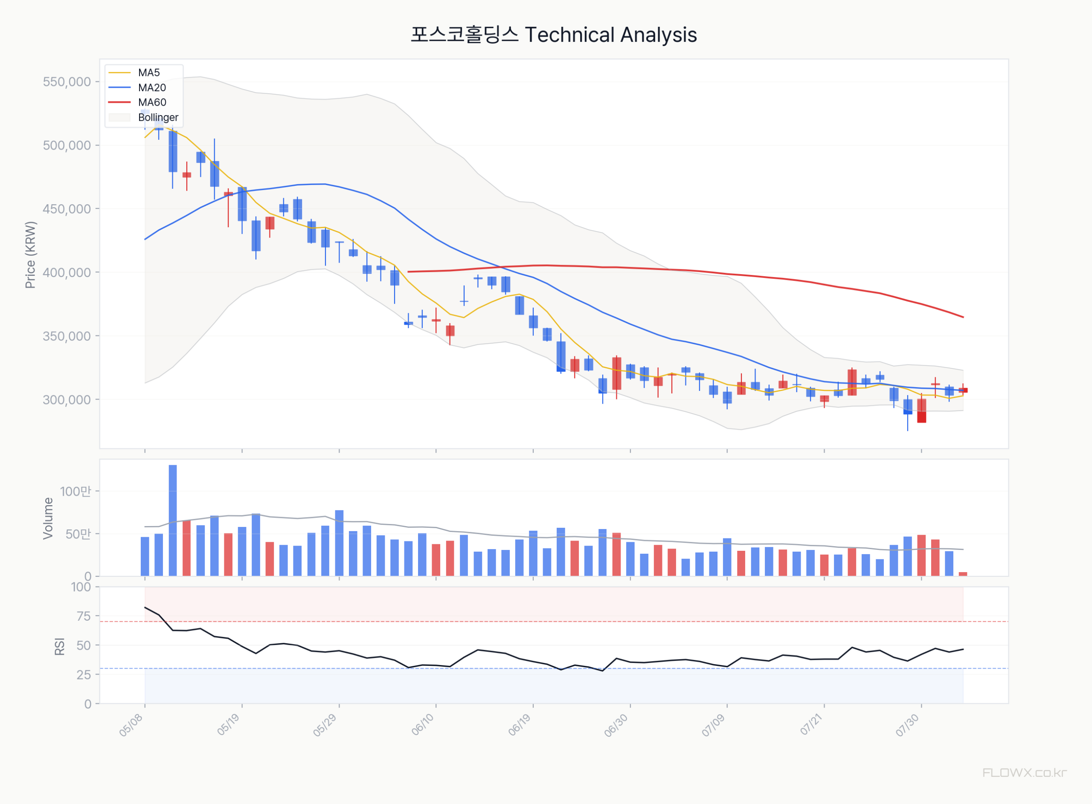Click the 300,000 price tick label

tap(67, 399)
